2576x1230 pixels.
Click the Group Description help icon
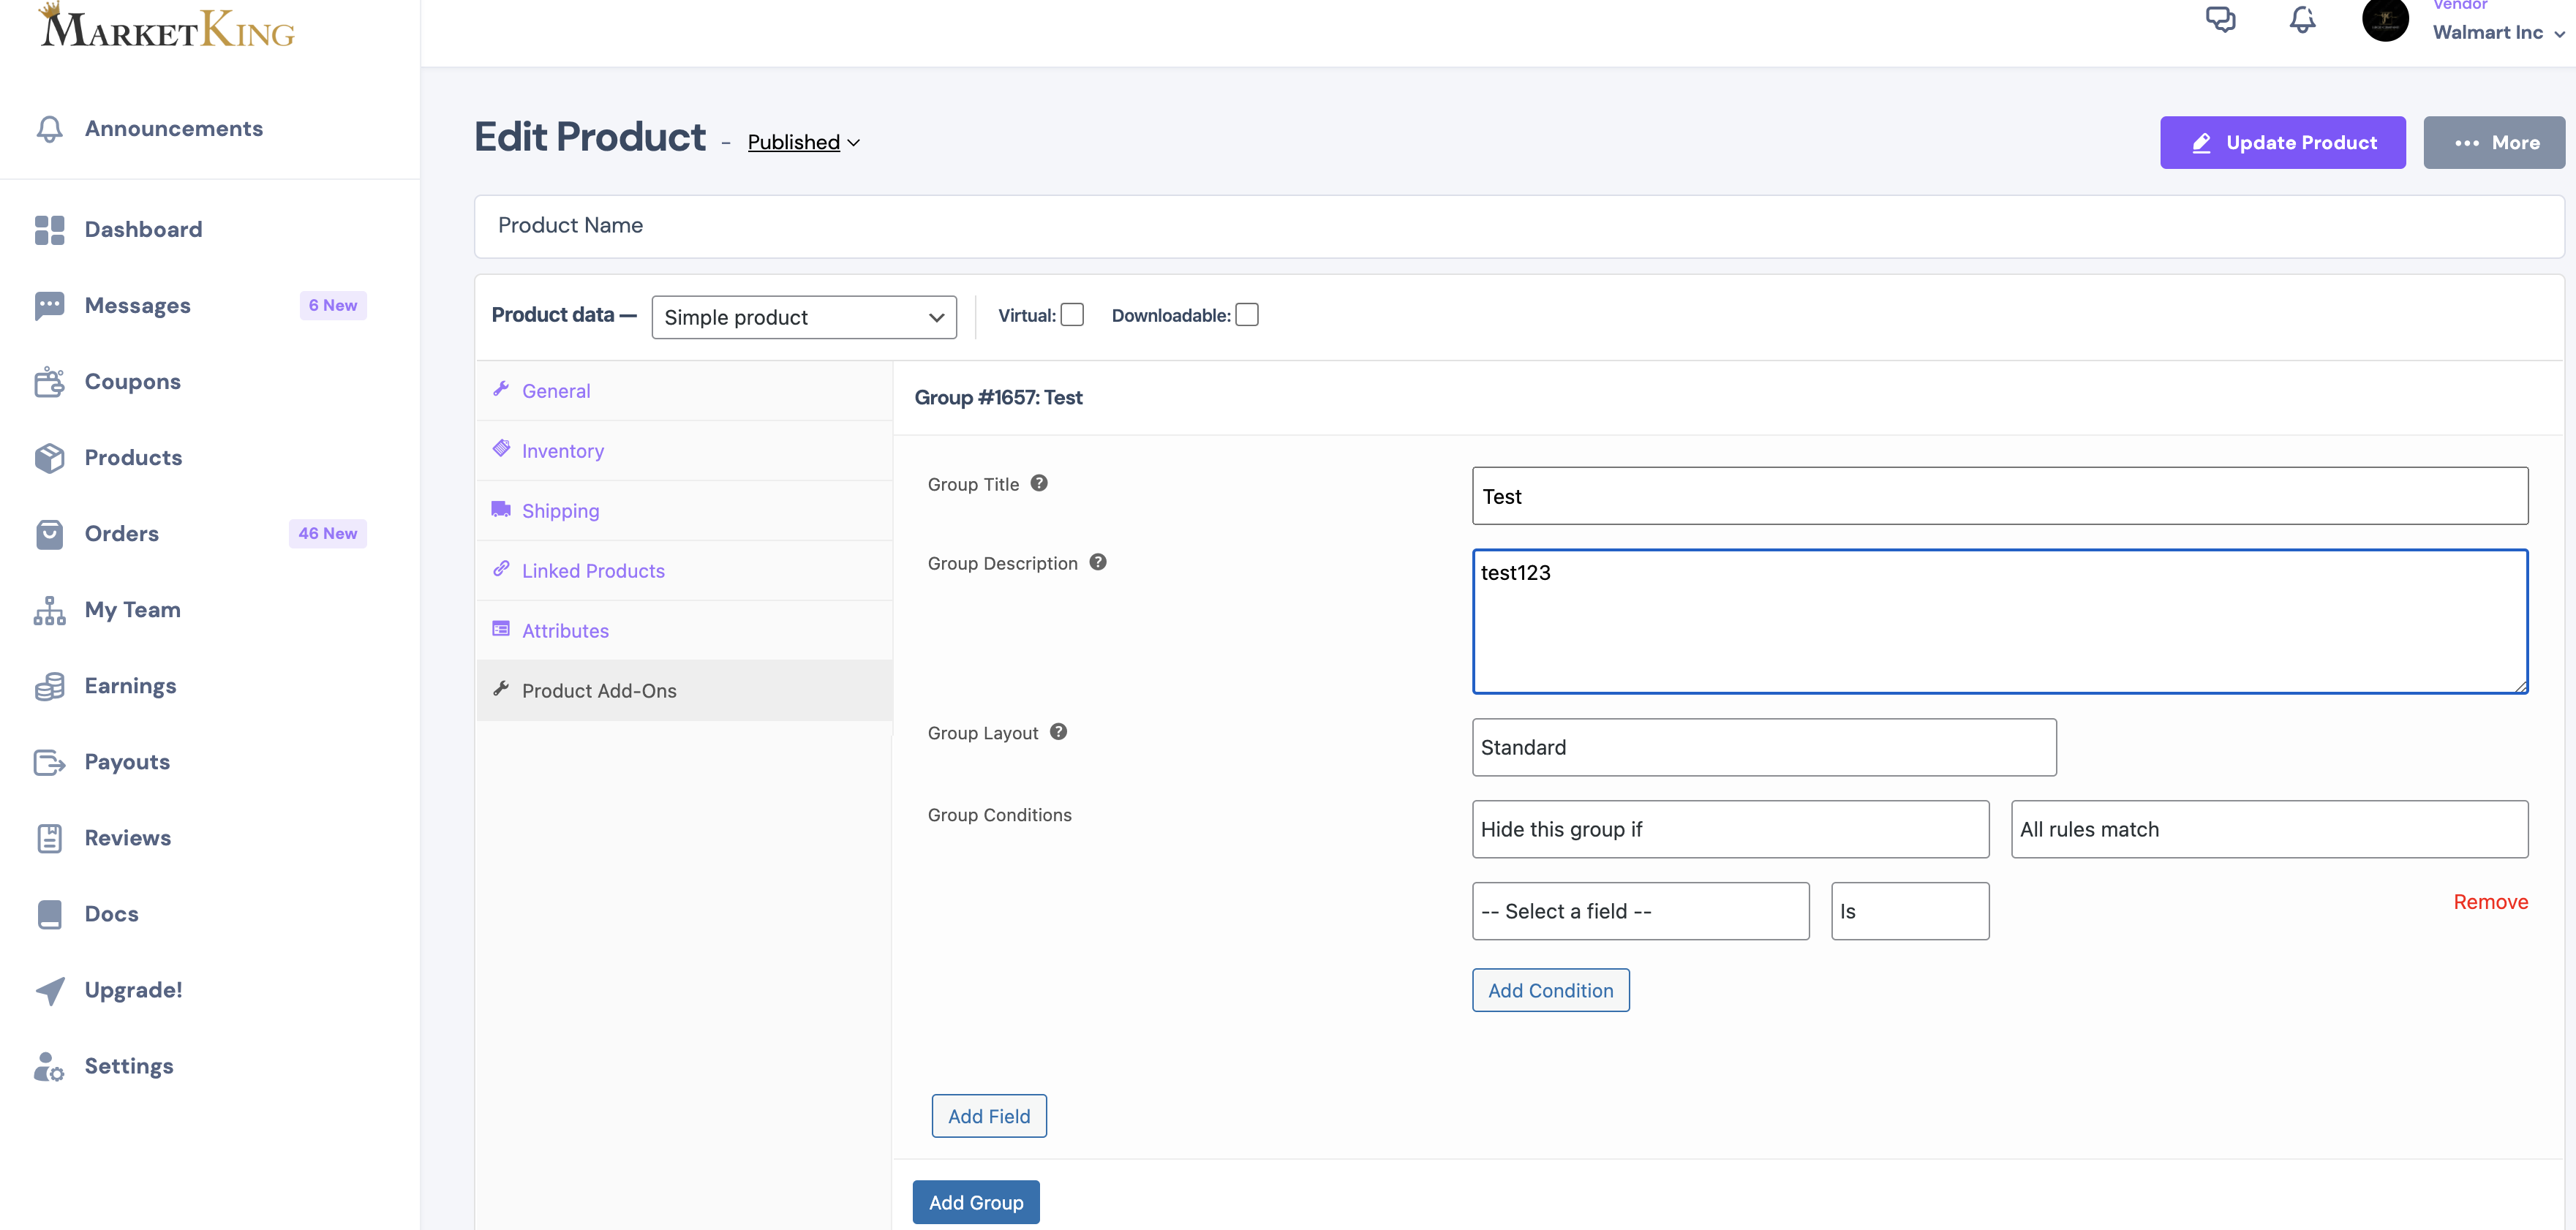(x=1098, y=562)
